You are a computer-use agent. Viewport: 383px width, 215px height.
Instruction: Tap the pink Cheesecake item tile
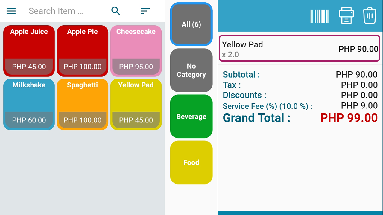pos(136,51)
